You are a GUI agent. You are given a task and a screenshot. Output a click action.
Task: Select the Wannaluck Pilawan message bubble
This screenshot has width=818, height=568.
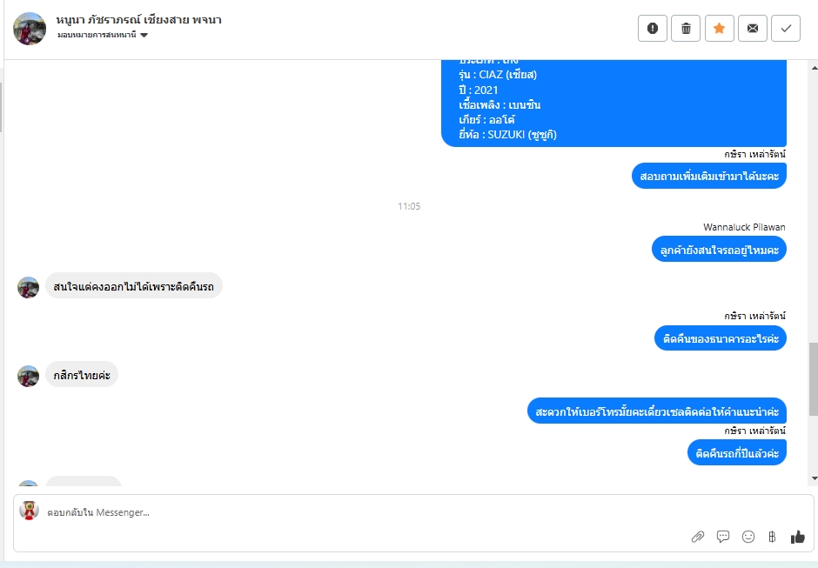719,250
